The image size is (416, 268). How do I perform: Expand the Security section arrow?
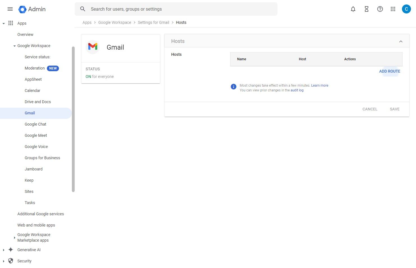[x=4, y=261]
